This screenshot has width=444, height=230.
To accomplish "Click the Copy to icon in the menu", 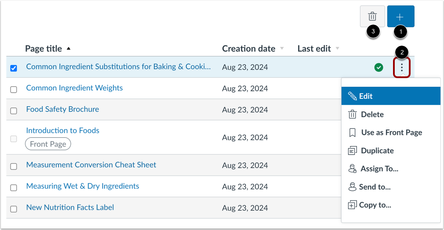I will click(x=352, y=205).
